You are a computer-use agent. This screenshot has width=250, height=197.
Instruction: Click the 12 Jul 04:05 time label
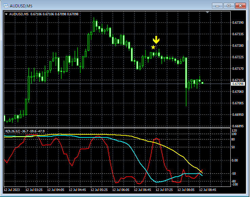[56, 190]
